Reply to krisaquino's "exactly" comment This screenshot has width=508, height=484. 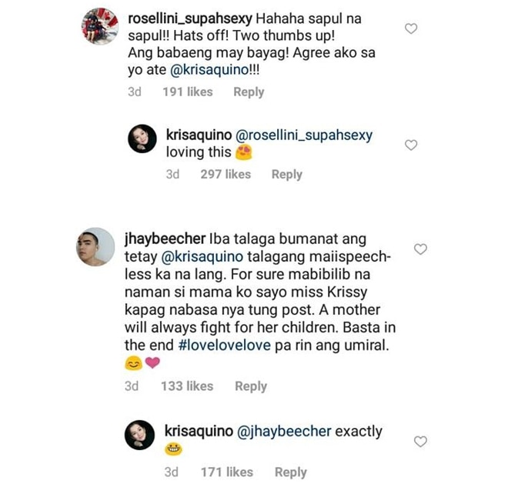click(291, 472)
